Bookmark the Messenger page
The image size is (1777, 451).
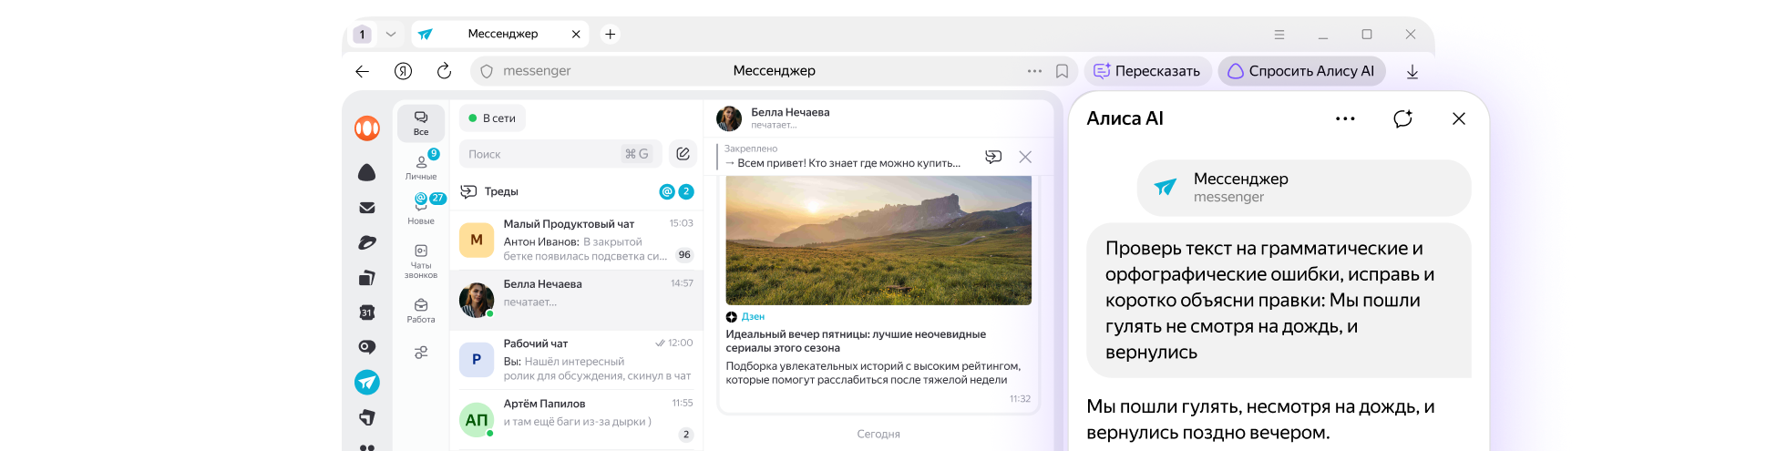pos(1062,71)
